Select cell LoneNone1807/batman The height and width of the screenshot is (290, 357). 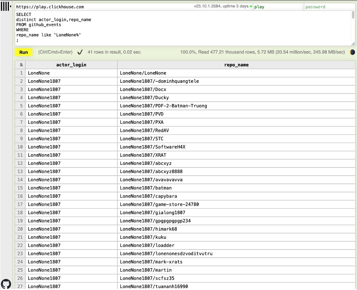pyautogui.click(x=236, y=188)
